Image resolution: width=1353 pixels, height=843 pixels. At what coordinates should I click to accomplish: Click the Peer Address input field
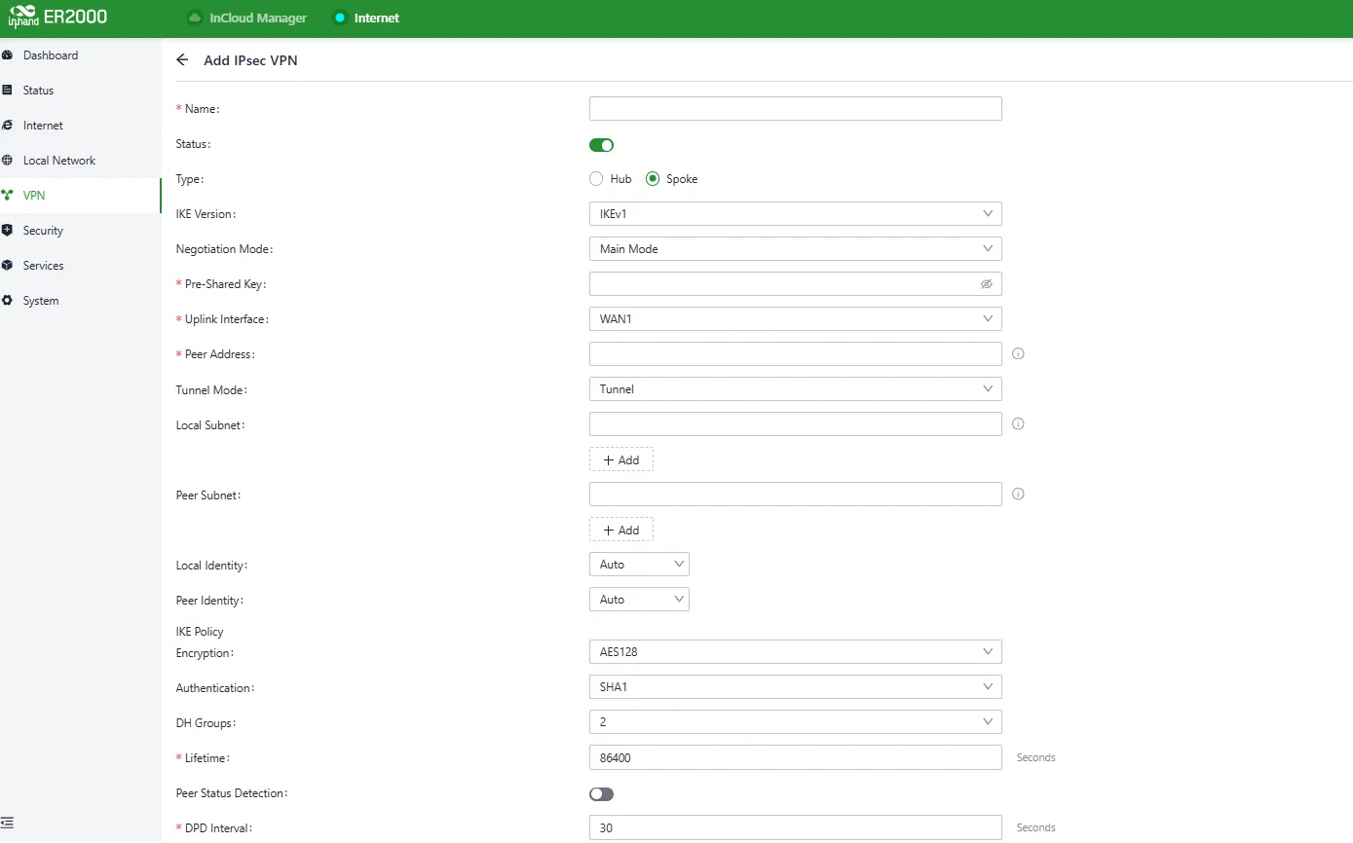[796, 354]
